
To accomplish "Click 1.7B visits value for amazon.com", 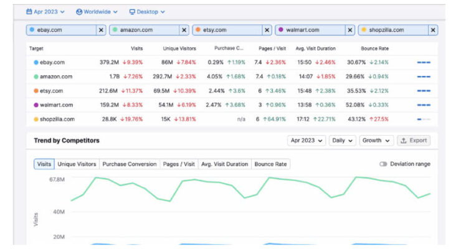I will 114,77.
